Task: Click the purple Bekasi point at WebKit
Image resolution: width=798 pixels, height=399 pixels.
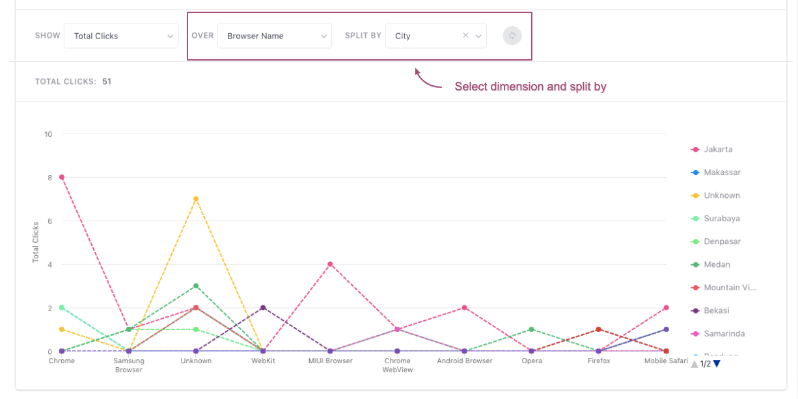Action: [263, 308]
